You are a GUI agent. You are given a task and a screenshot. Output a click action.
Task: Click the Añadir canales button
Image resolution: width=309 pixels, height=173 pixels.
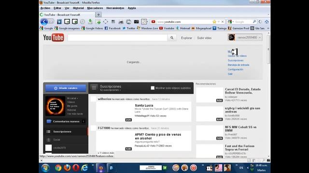click(66, 88)
